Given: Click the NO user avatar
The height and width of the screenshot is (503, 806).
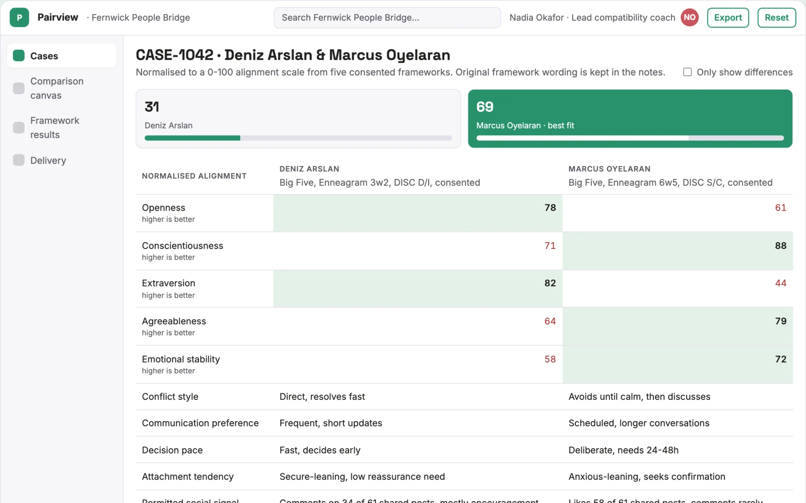Looking at the screenshot, I should click(x=690, y=18).
